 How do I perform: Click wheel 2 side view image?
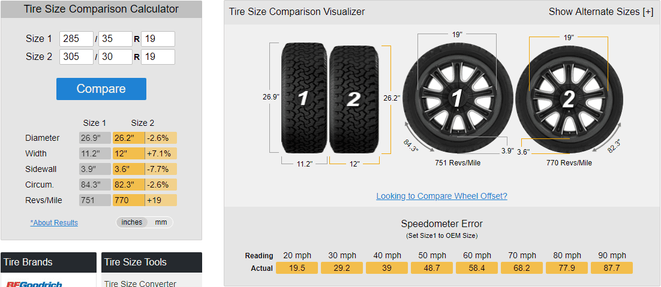[569, 100]
